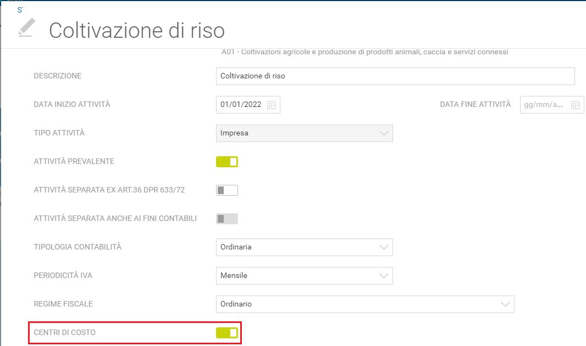Expand Tipologia Contabilità dropdown showing Ordinaria
This screenshot has height=346, width=586.
coord(304,247)
